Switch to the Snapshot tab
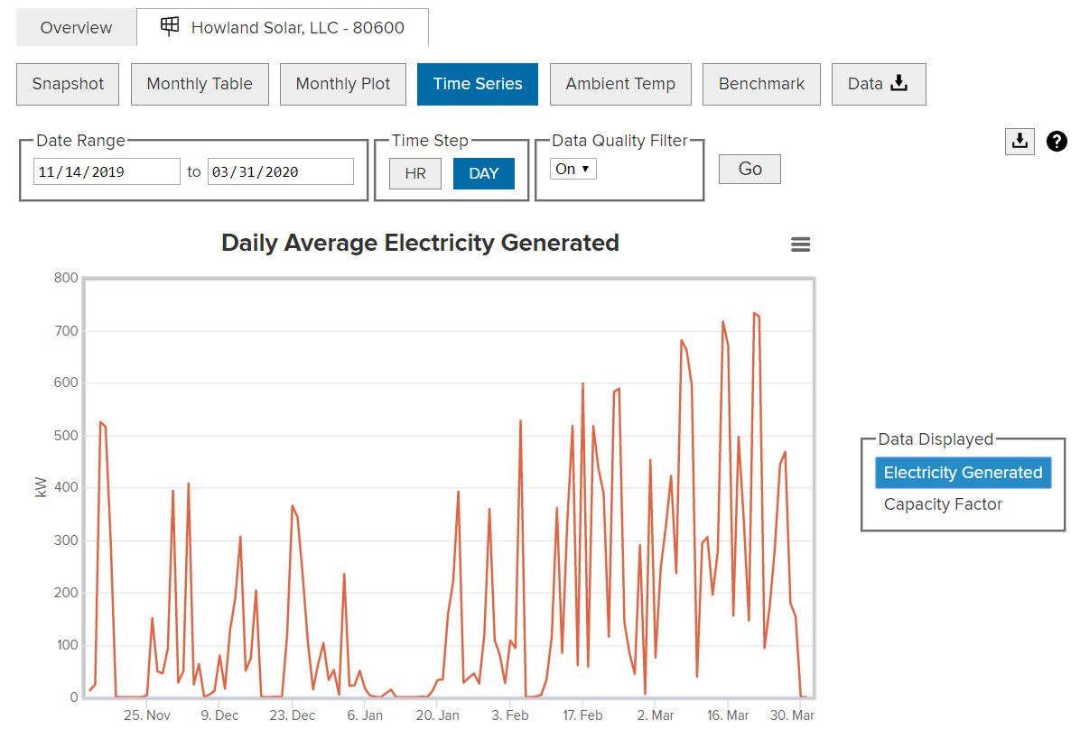Image resolution: width=1080 pixels, height=738 pixels. (x=67, y=83)
